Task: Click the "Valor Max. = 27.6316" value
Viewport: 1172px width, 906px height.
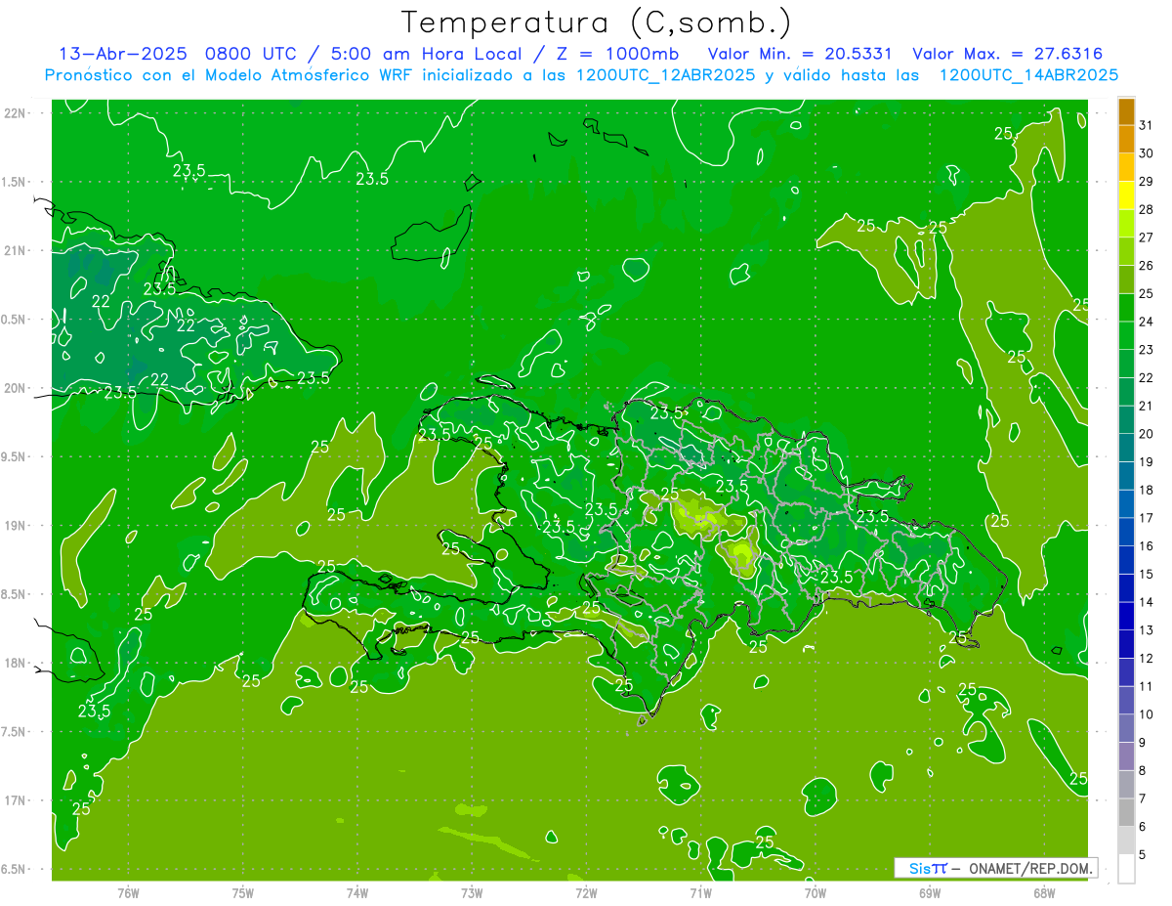Action: [x=1008, y=55]
